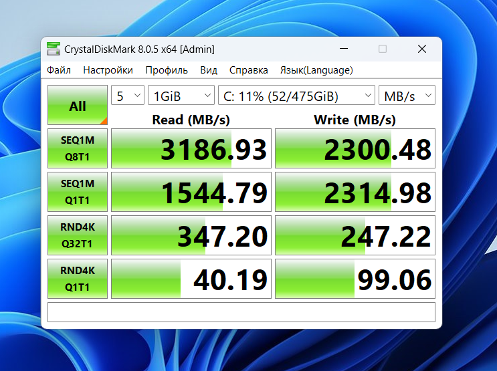Open the Настройки menu
The image size is (497, 371).
pyautogui.click(x=108, y=70)
